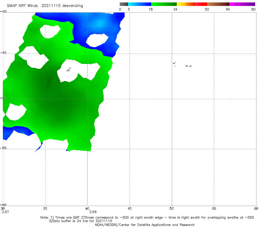Image resolution: width=259 pixels, height=227 pixels.
Task: Click the red segment of the color bar
Action: (x=201, y=4)
